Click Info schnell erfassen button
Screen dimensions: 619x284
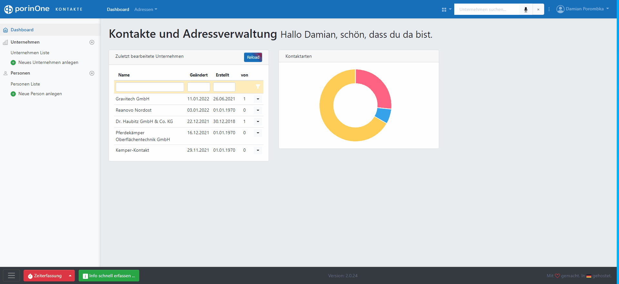pos(109,276)
